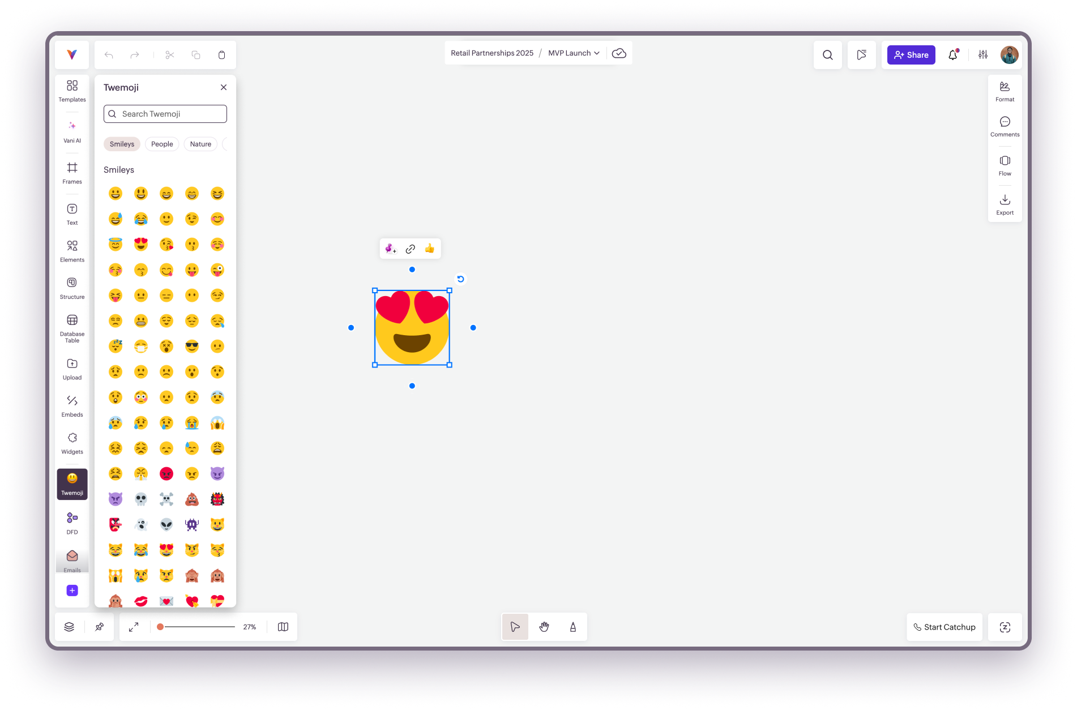Insert the sunglasses smiley emoji
This screenshot has height=710, width=1077.
click(x=192, y=346)
